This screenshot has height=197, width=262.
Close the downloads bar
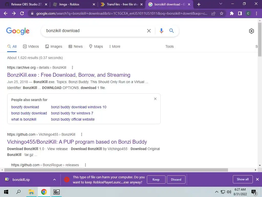click(x=257, y=179)
